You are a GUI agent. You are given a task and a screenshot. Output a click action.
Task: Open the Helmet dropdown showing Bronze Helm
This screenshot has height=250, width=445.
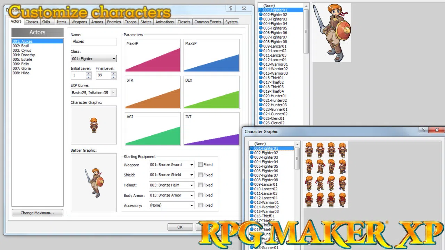point(171,185)
